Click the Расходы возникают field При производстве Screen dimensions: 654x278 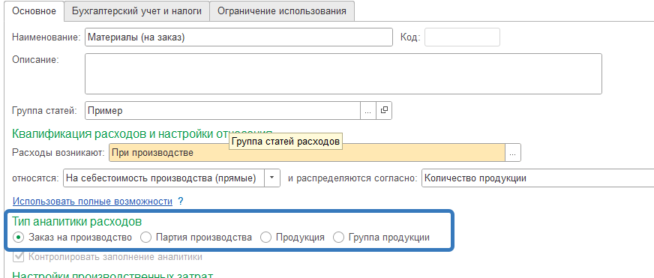[307, 153]
